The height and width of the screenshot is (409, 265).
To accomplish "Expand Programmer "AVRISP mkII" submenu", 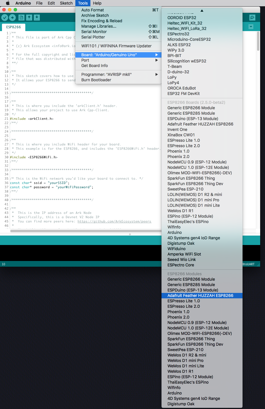I will pos(118,74).
